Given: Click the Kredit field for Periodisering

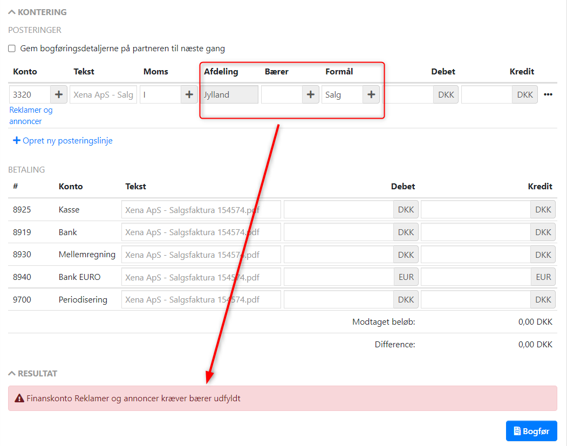Looking at the screenshot, I should click(475, 299).
